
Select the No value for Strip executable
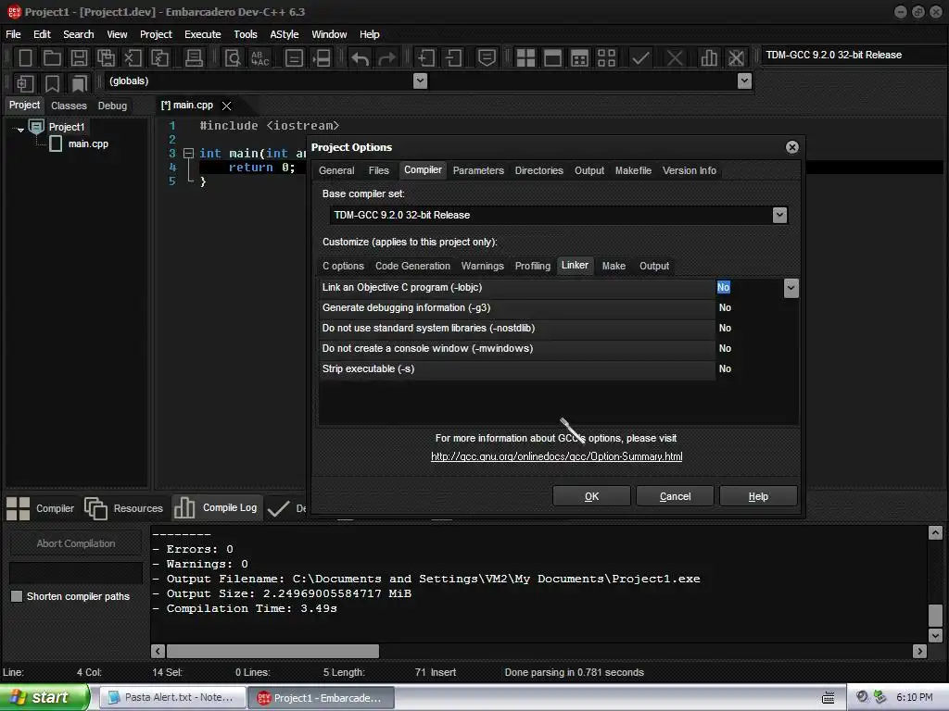tap(725, 368)
